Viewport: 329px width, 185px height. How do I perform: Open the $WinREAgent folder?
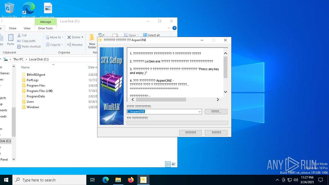tap(36, 75)
